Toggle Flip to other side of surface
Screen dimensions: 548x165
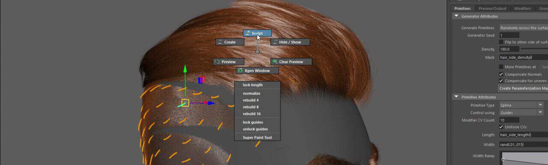501,42
